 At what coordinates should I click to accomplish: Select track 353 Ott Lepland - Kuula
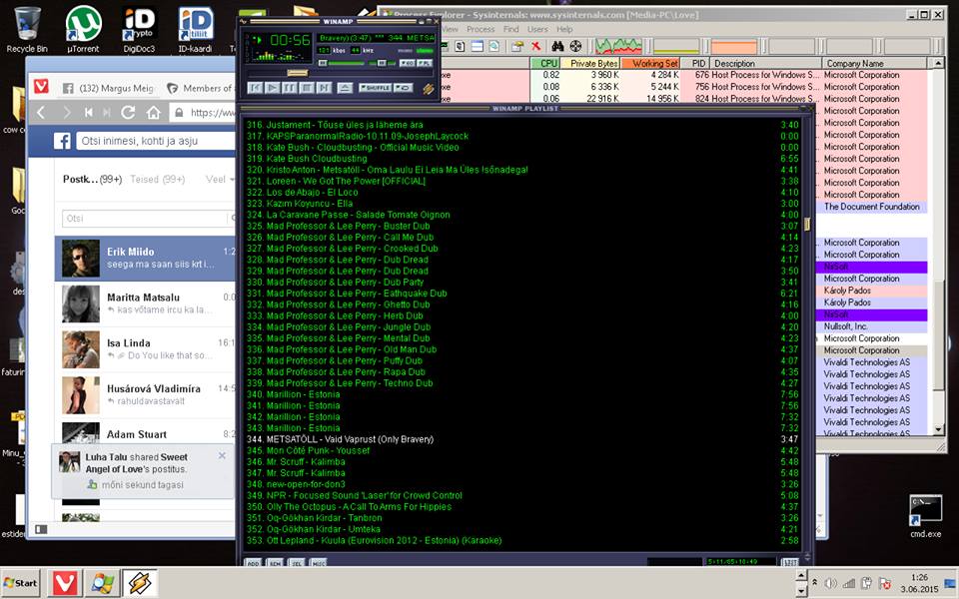(x=522, y=540)
